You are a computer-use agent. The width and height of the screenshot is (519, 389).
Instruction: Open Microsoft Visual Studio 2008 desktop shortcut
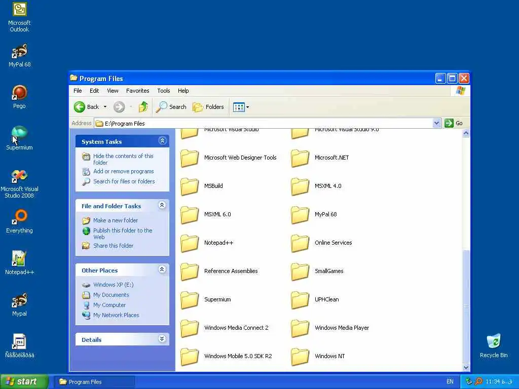coord(19,184)
